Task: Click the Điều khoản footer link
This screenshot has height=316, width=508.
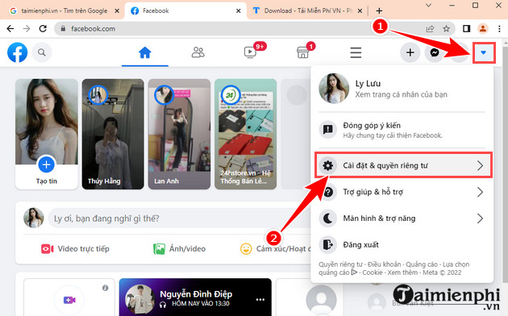Action: 385,264
